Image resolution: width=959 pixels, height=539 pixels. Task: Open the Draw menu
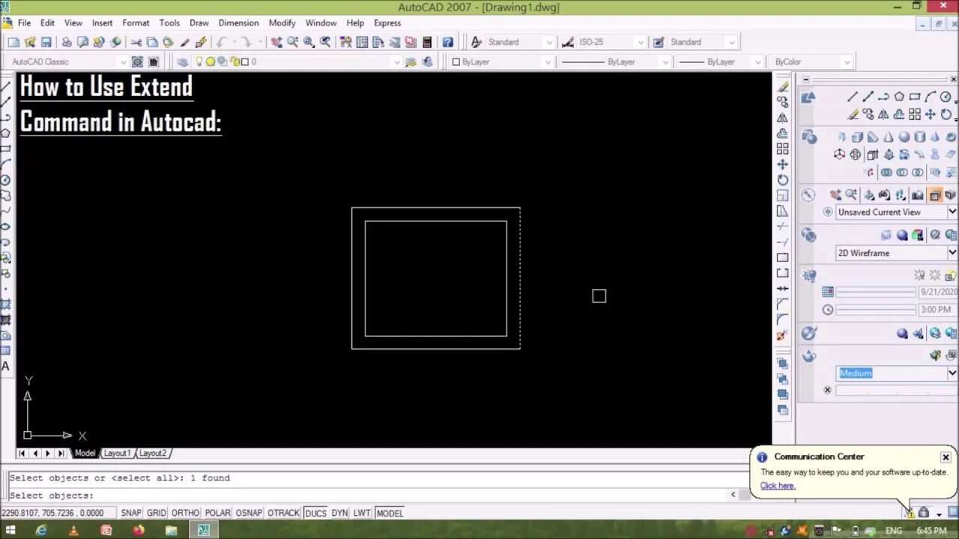[x=199, y=22]
